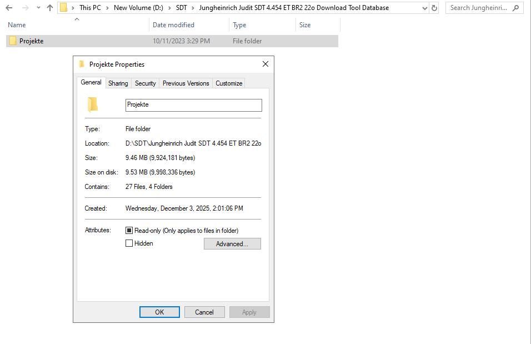Click the Cancel button
Image resolution: width=531 pixels, height=344 pixels.
[x=204, y=312]
